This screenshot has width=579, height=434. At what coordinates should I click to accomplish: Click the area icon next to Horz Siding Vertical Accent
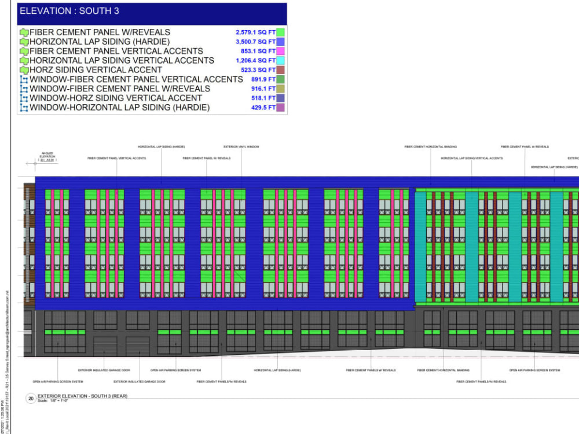(x=24, y=70)
